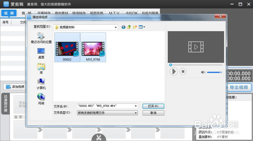The width and height of the screenshot is (253, 141).
Task: Expand the 文件名 filename dropdown arrow
Action: [x=136, y=106]
